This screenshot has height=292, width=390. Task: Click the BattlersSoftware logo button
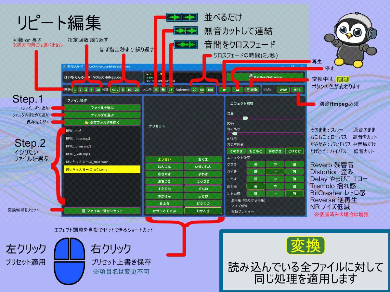click(265, 77)
